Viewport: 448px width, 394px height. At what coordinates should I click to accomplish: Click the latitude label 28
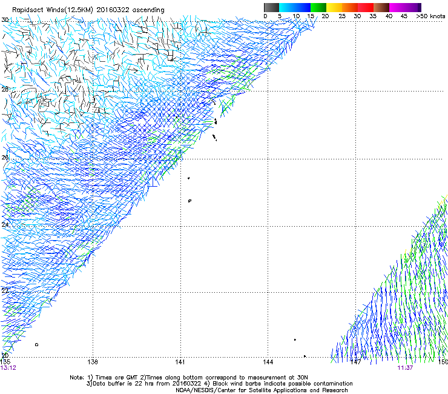pyautogui.click(x=5, y=89)
